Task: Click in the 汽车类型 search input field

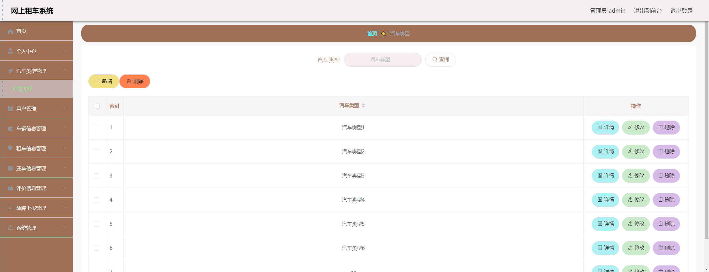Action: click(x=383, y=60)
